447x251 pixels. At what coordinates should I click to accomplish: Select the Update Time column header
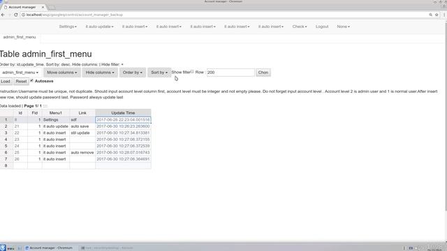point(123,113)
